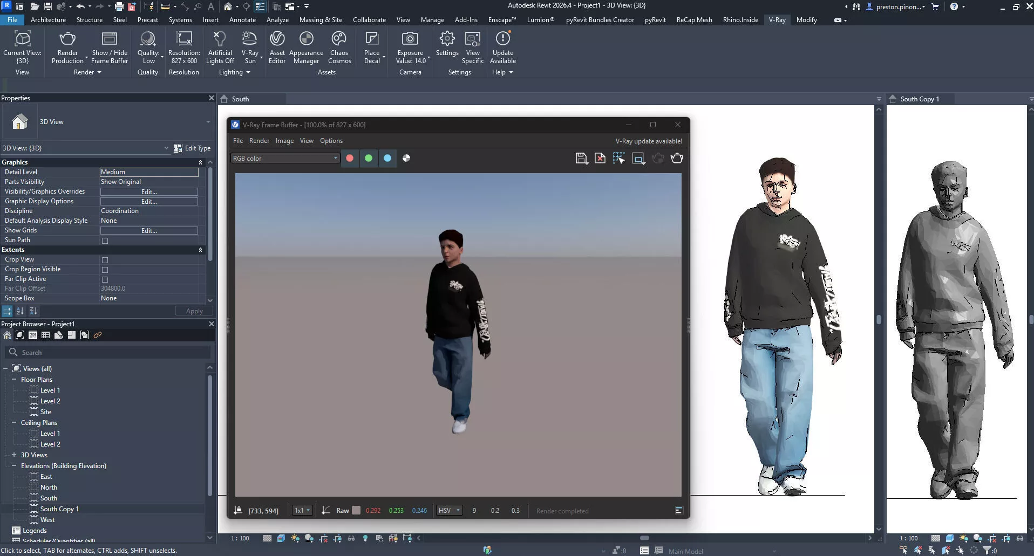Enable Crop Region Visible checkbox
This screenshot has width=1034, height=556.
click(x=105, y=270)
